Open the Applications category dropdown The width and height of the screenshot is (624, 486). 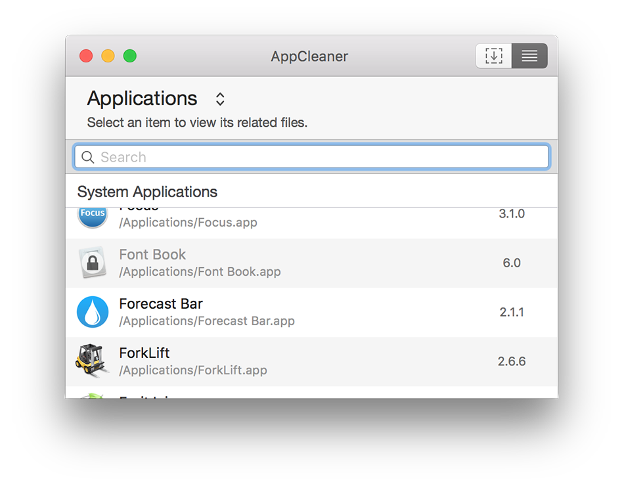tap(220, 99)
